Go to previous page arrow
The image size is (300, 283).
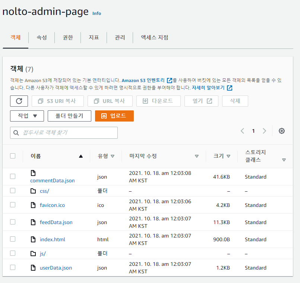243,131
